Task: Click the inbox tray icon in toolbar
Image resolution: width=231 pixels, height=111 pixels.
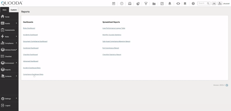Action: click(x=130, y=3)
